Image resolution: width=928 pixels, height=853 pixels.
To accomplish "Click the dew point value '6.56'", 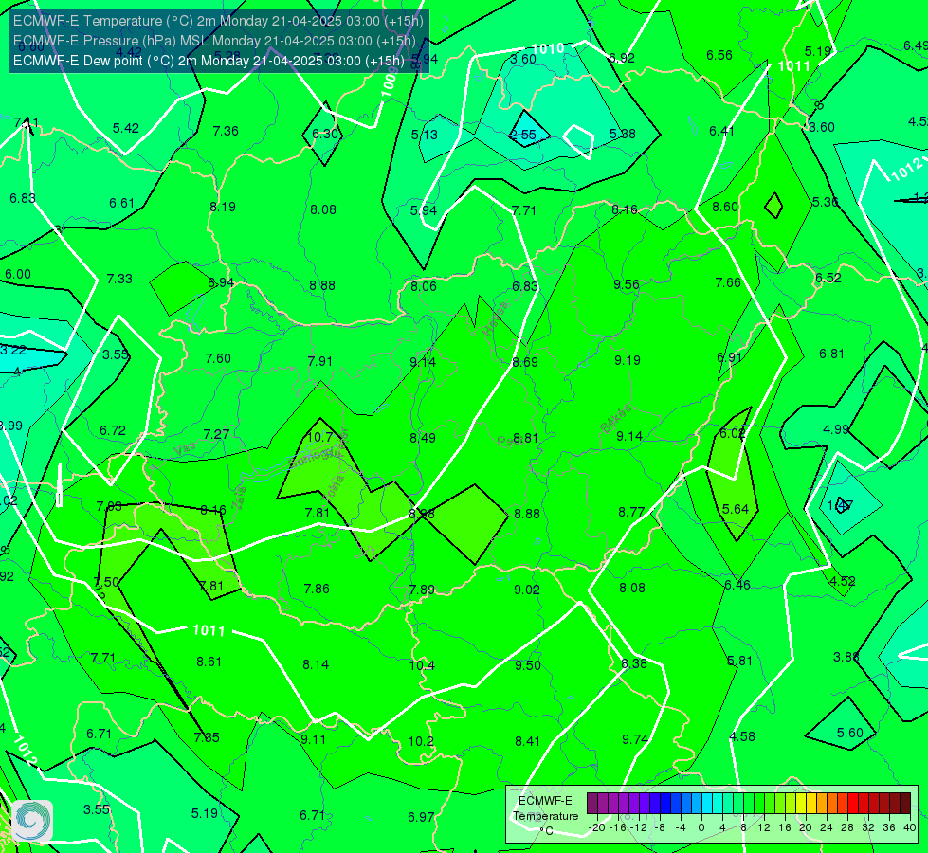I will coord(719,55).
